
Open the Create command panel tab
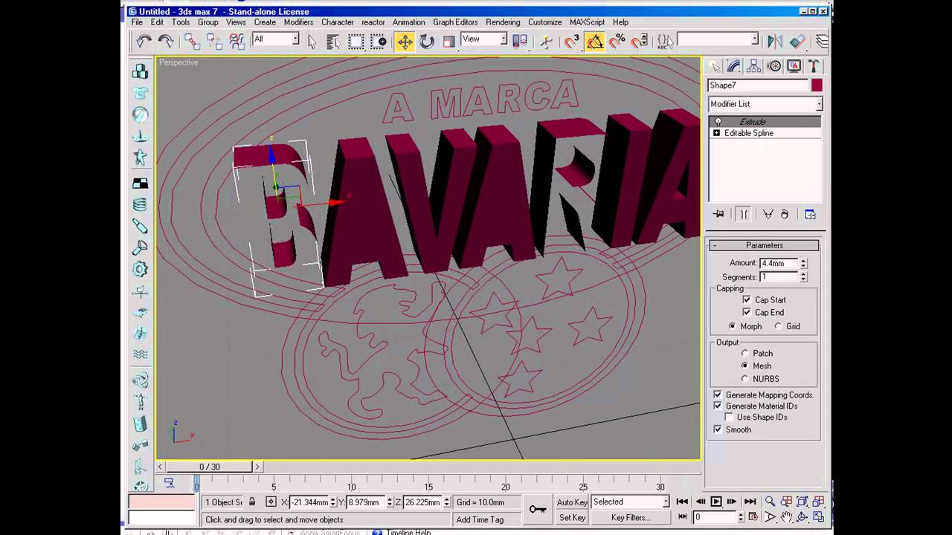714,66
